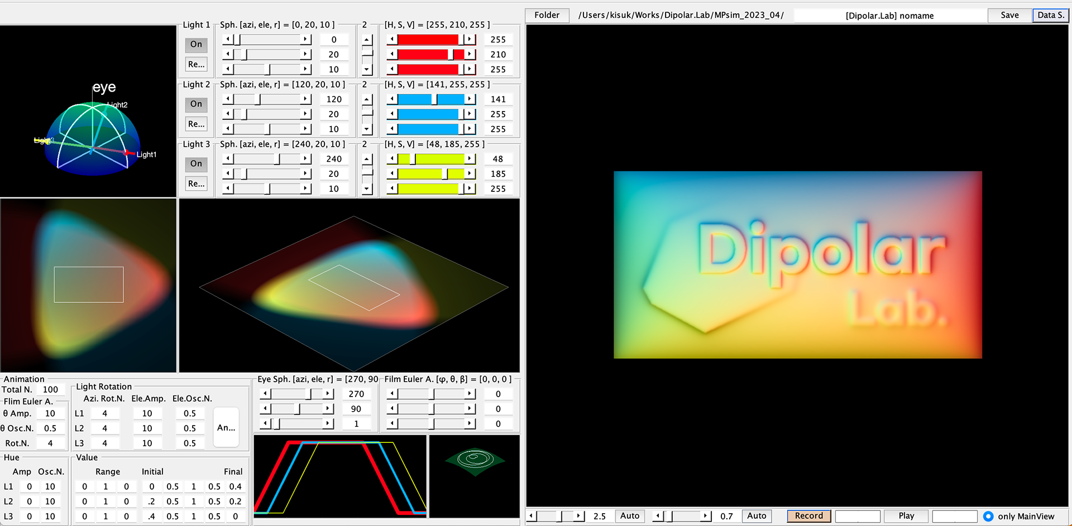Screen dimensions: 1072x526
Task: Click Film Euler β slider right arrow
Action: (x=470, y=424)
